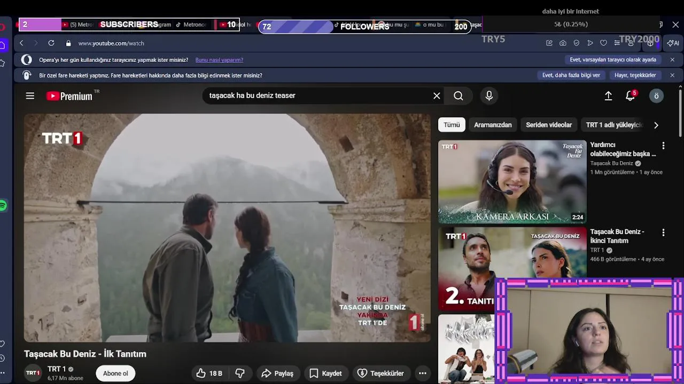Open options for 'Yardımcı olabileceğimiz' video
684x384 pixels.
(x=663, y=146)
